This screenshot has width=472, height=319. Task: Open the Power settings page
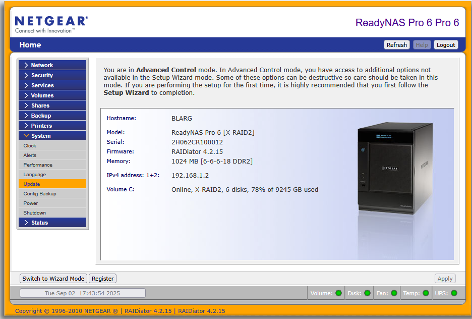(52, 203)
